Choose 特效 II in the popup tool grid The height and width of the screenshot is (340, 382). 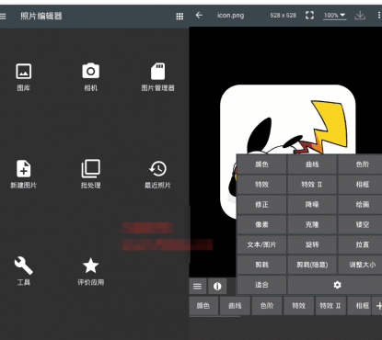pyautogui.click(x=312, y=185)
